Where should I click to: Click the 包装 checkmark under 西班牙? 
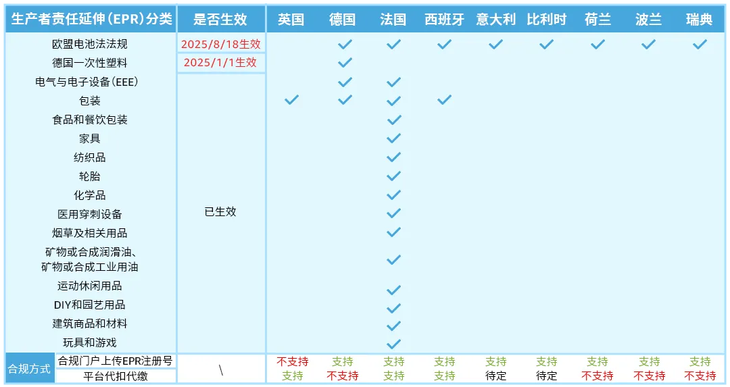point(444,100)
